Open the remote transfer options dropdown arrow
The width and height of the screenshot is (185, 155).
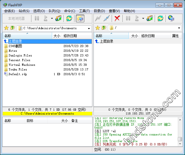point(143,18)
